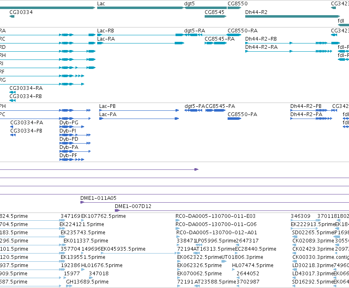Click EST SD16292.5prime
This screenshot has width=349, height=288.
[313, 282]
